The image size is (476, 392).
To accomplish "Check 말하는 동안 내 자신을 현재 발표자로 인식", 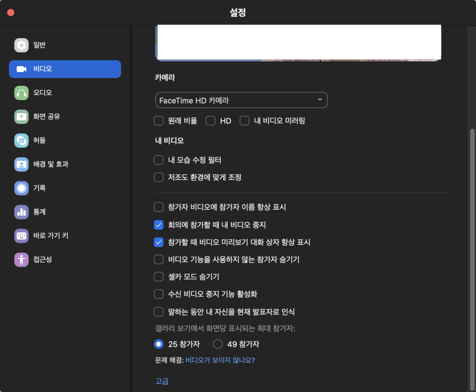I will (159, 312).
